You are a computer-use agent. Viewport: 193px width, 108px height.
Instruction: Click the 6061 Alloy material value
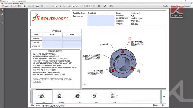[x=135, y=21]
